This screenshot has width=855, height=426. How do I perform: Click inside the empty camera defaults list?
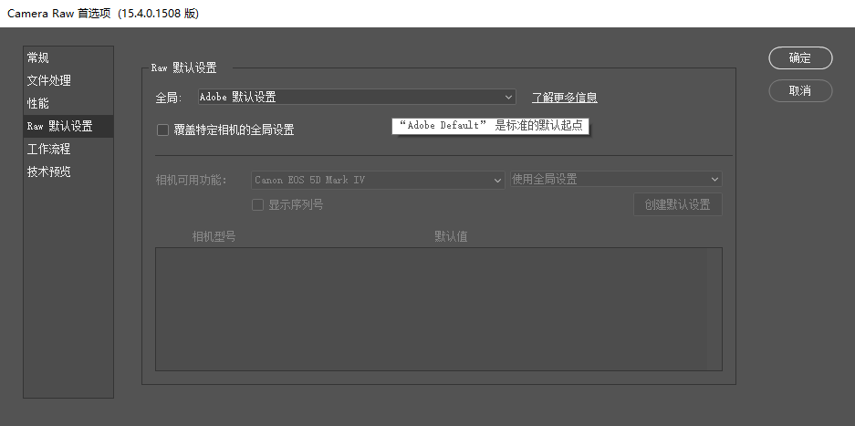point(438,309)
